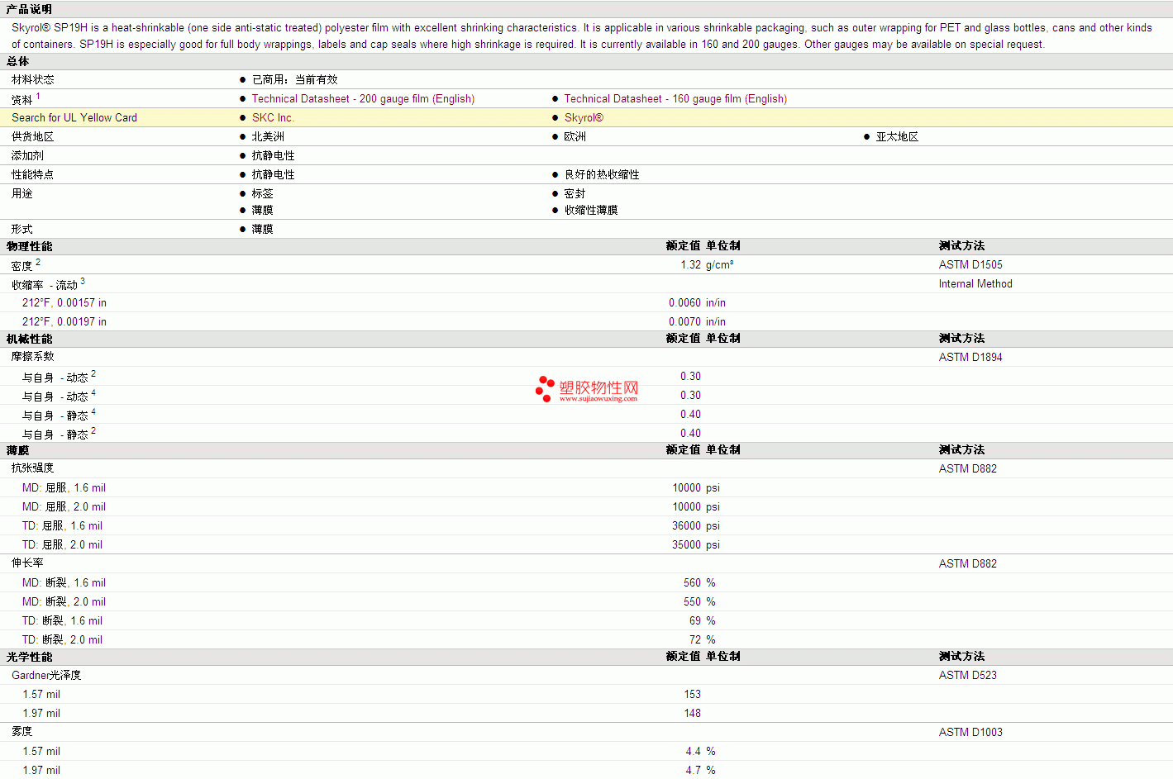Click TD: 断裂, 1.6 mil row
Screen dimensions: 1173x779
click(x=62, y=621)
